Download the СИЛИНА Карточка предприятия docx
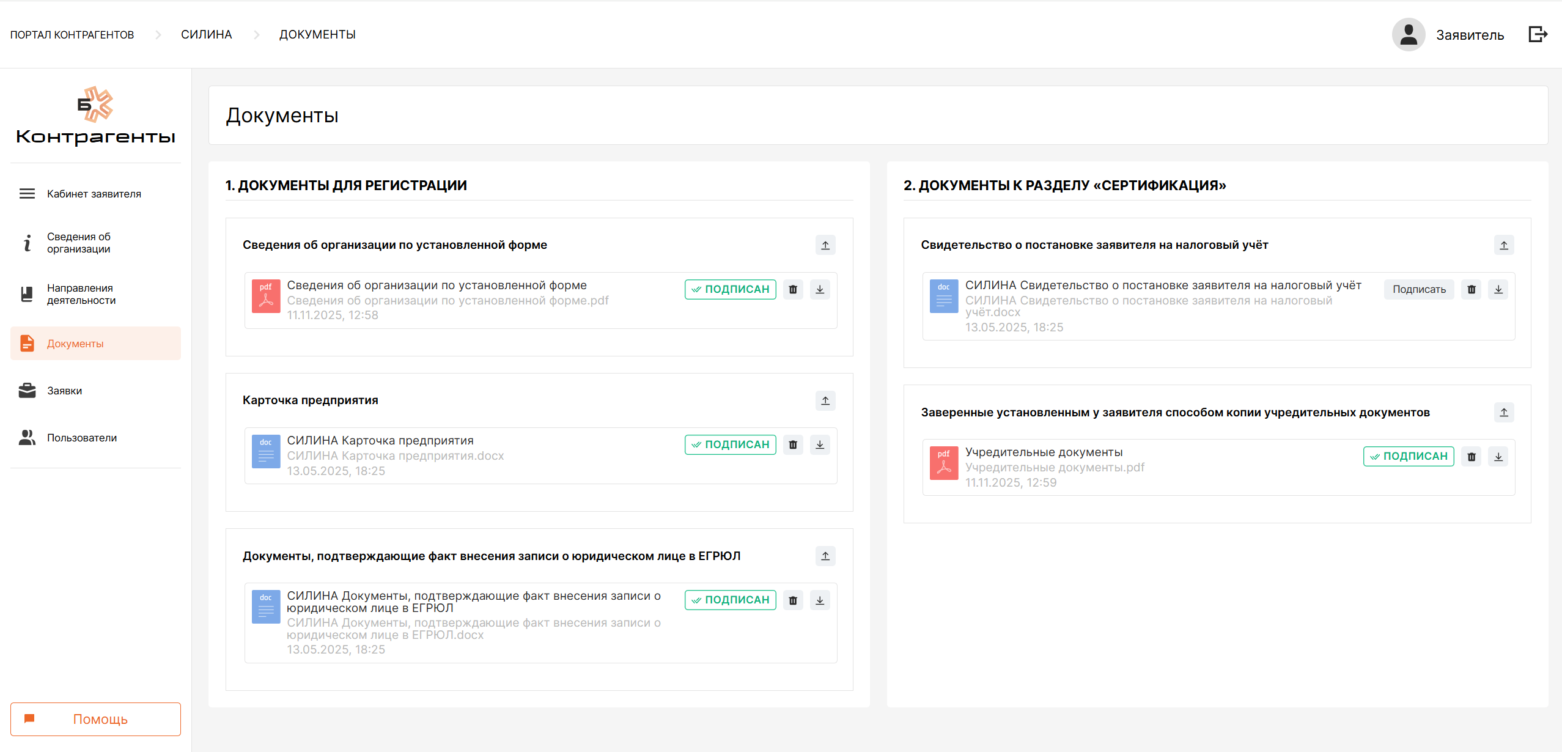1562x752 pixels. (x=820, y=444)
